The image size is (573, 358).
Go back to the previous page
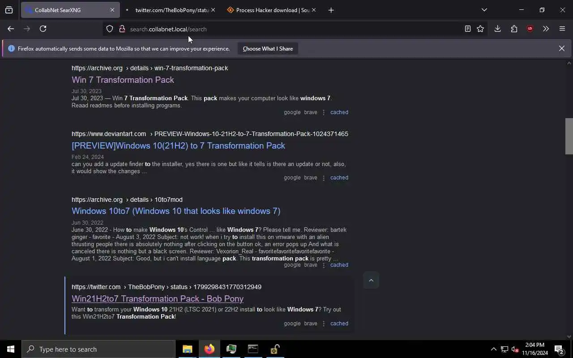click(11, 29)
